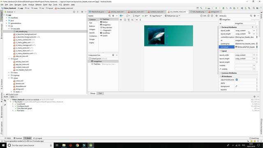
Task: Open Attributes panel settings gear
Action: [x=255, y=16]
